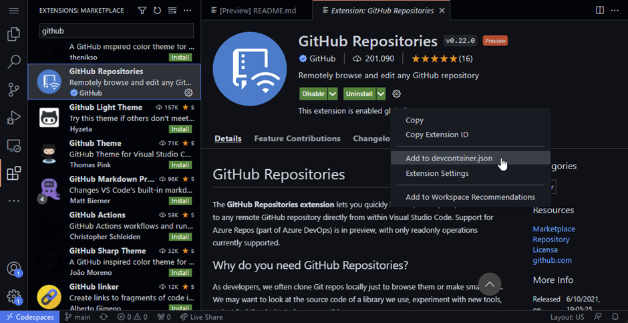Open Extensions panel more actions menu
Screen dimensions: 628x323
click(188, 11)
